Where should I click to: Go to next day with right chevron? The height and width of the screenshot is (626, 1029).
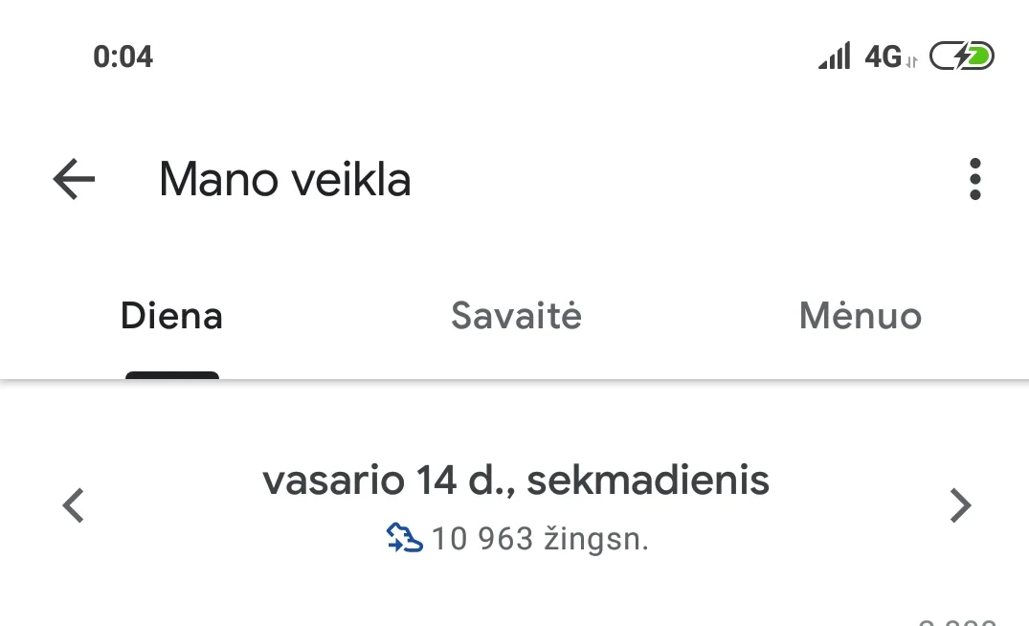959,505
